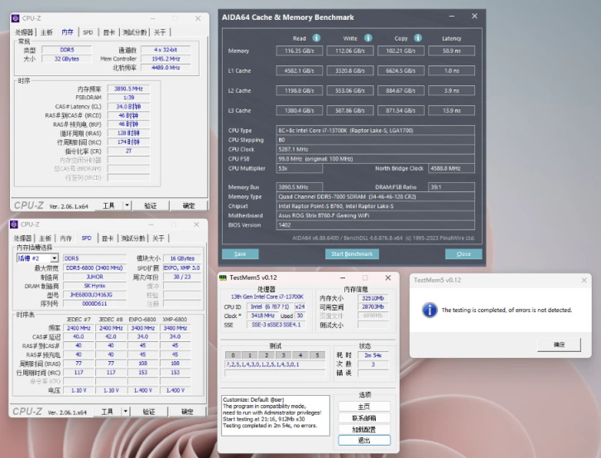Open 测试分数 tab in lower CPU-Z window

(x=133, y=239)
